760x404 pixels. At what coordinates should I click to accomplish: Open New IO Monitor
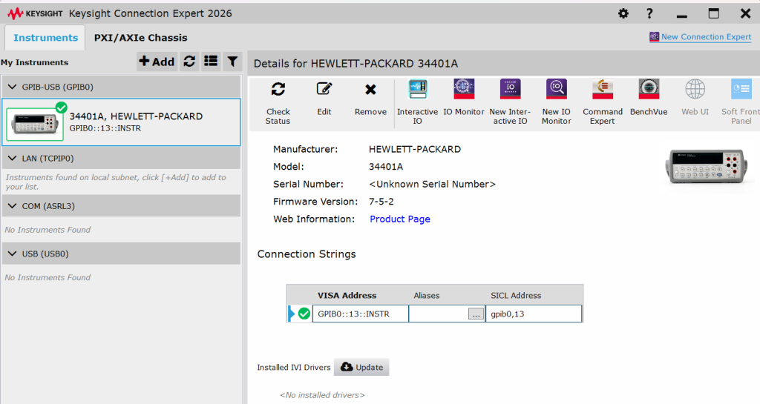pyautogui.click(x=557, y=102)
